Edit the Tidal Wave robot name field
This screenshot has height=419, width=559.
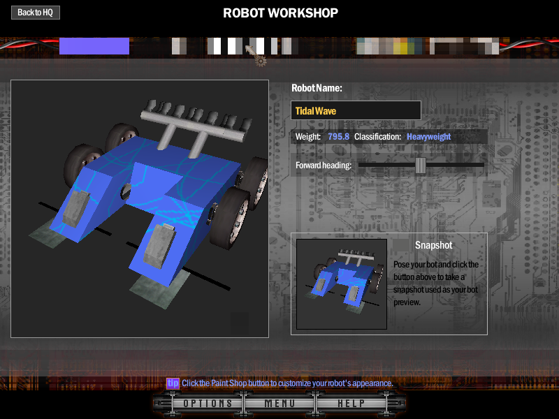click(356, 110)
